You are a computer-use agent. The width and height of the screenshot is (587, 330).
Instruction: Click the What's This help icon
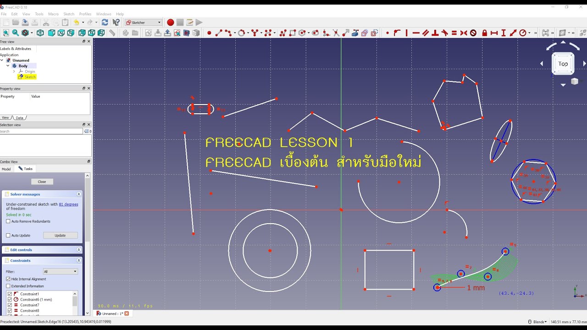(116, 22)
